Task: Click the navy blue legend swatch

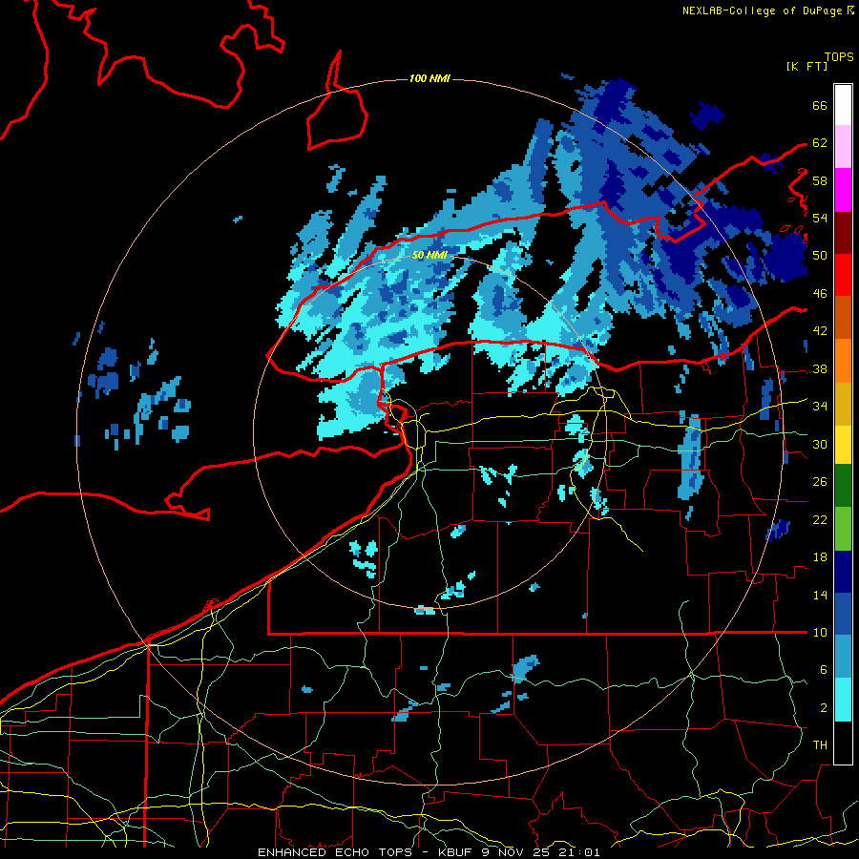Action: point(843,572)
